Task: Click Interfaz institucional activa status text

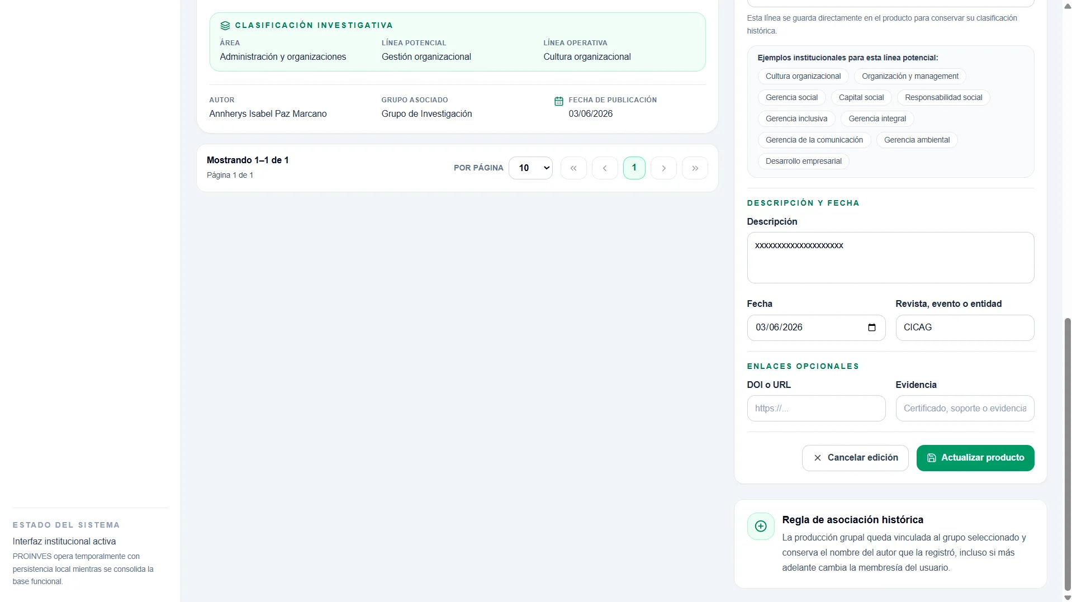Action: click(64, 542)
